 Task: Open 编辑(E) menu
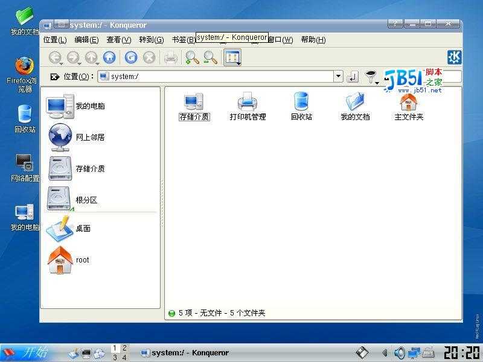(x=86, y=40)
